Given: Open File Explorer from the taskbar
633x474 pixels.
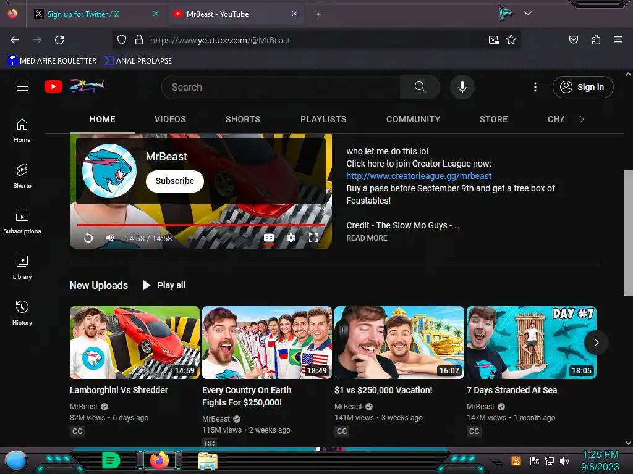Looking at the screenshot, I should pyautogui.click(x=208, y=461).
